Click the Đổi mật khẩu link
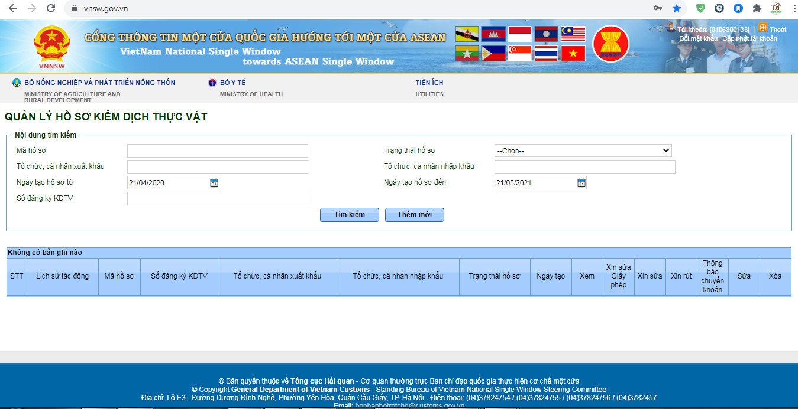 (698, 38)
